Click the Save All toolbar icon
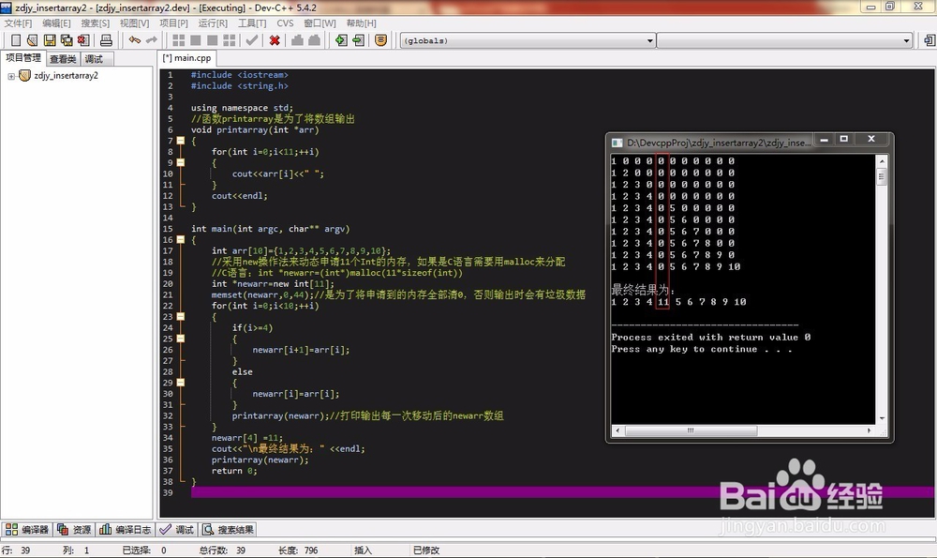Image resolution: width=937 pixels, height=558 pixels. (x=67, y=40)
